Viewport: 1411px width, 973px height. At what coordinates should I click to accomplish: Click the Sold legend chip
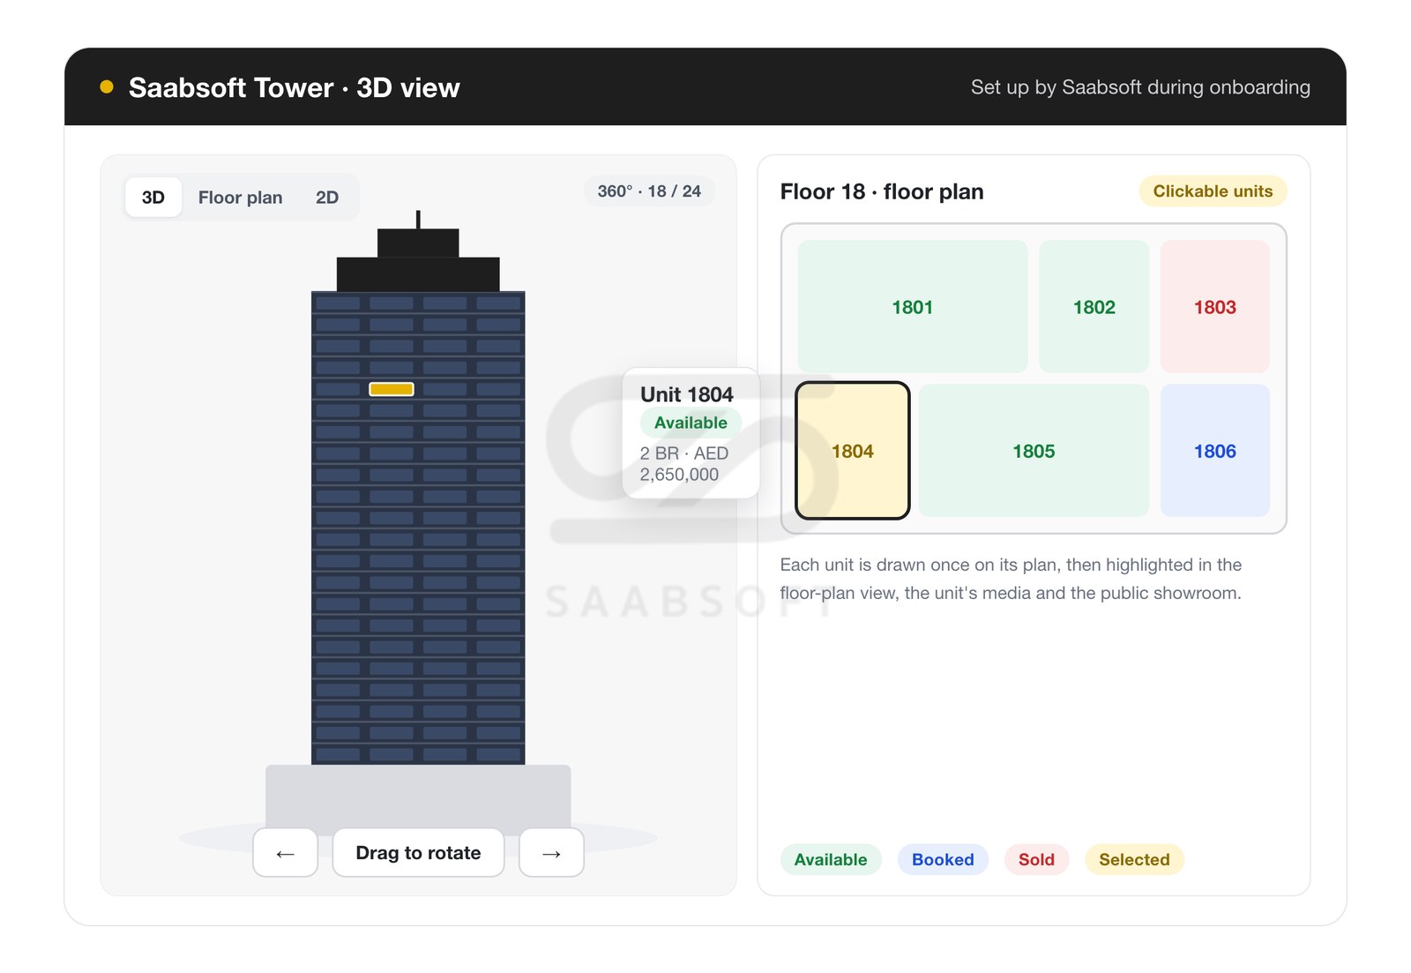[1036, 859]
